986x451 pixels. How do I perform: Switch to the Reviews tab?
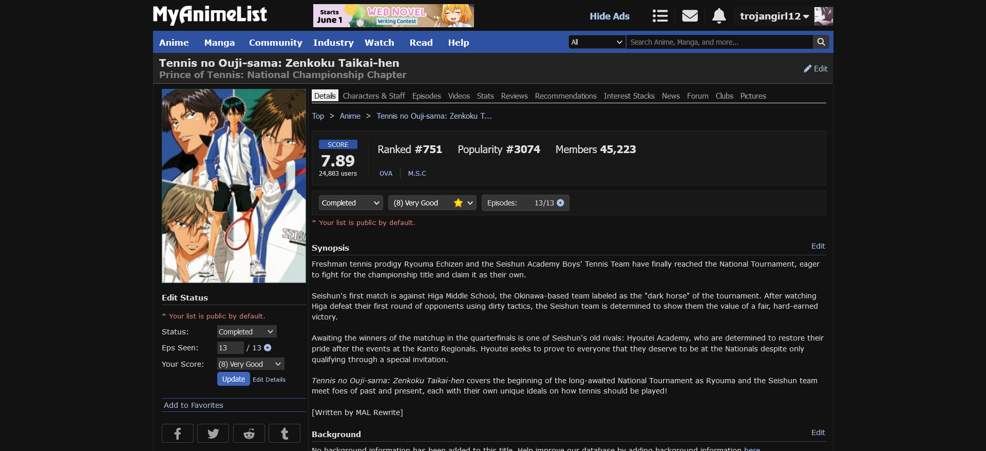pos(515,96)
